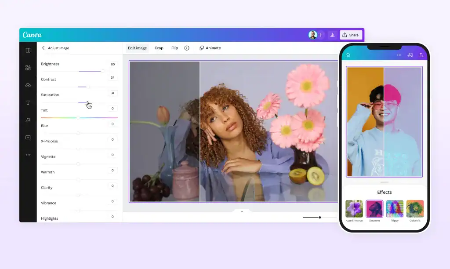Click the info icon in toolbar
This screenshot has height=269, width=450.
coord(186,48)
